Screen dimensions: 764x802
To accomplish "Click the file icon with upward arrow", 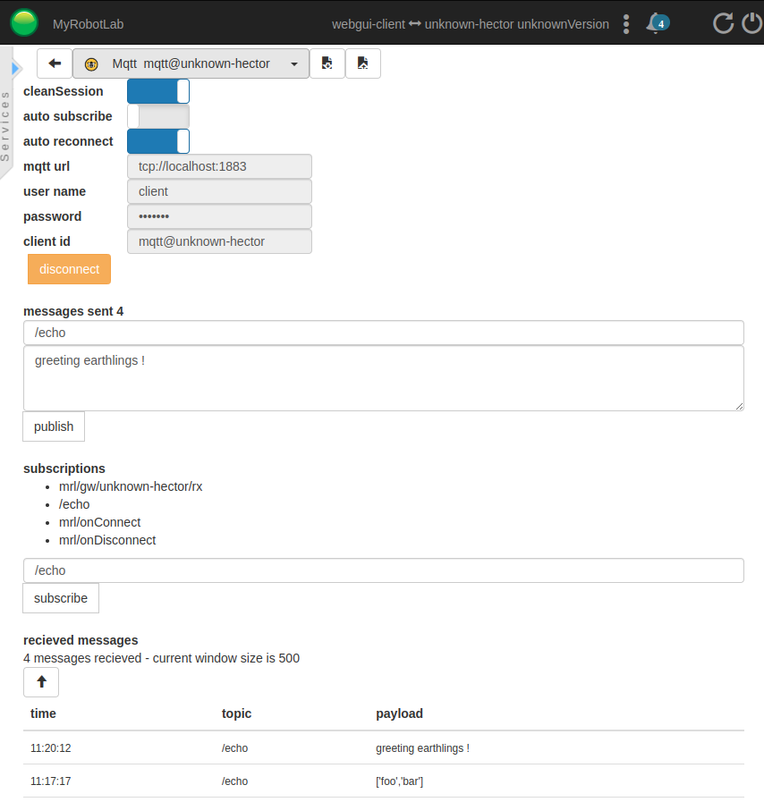I will (363, 63).
